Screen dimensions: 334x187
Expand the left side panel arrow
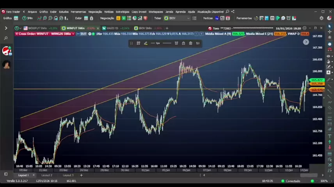(x=6, y=28)
